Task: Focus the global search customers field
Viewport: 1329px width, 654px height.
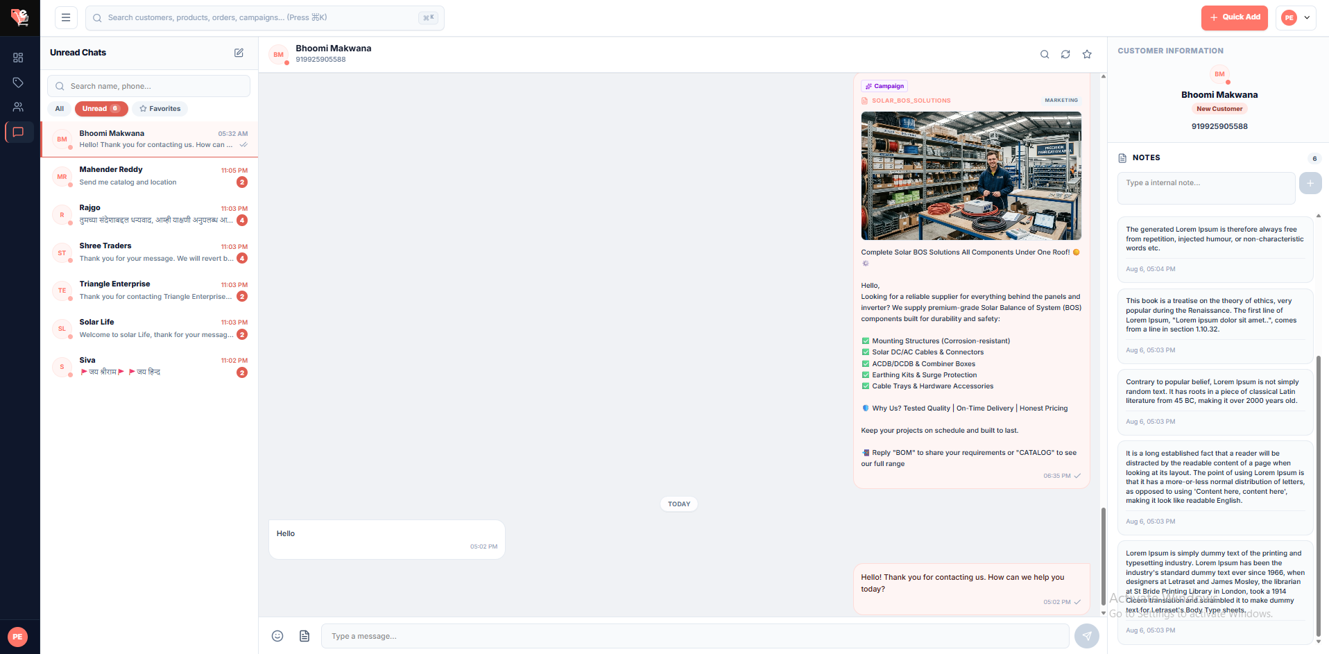Action: click(264, 18)
